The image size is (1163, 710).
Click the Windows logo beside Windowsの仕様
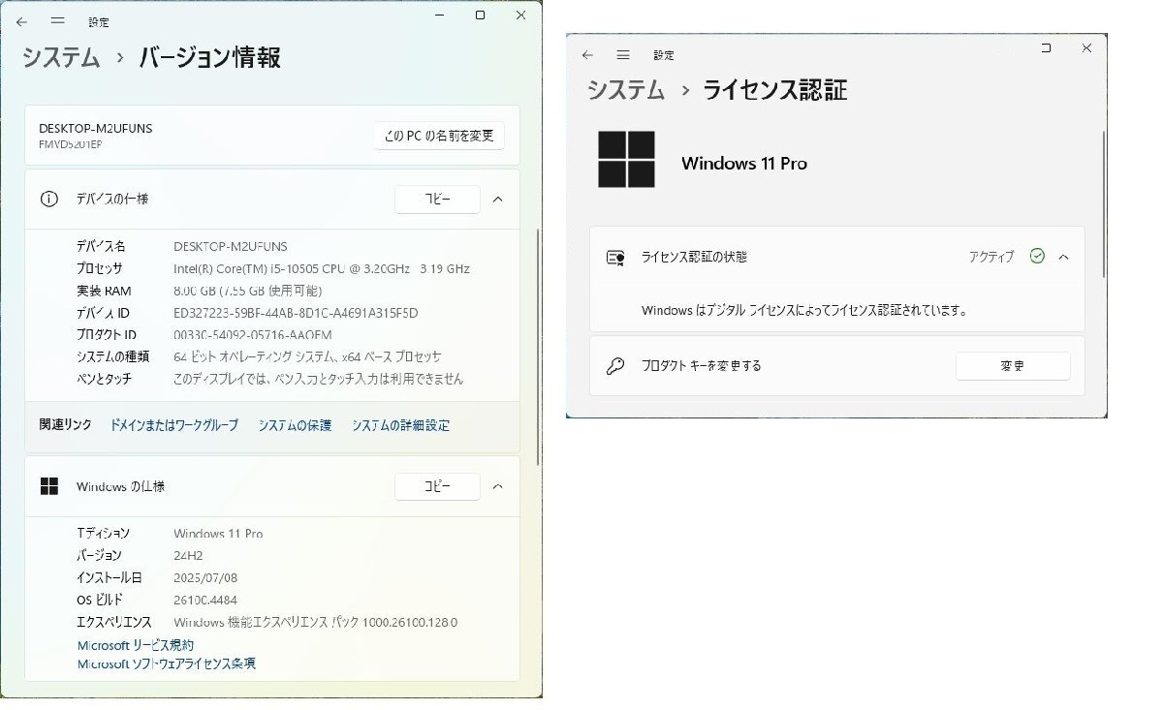point(49,485)
